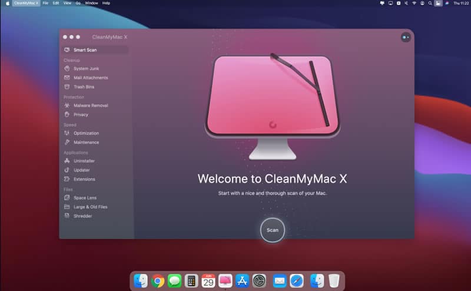The image size is (471, 291).
Task: Open Messages from the Dock
Action: click(x=174, y=281)
